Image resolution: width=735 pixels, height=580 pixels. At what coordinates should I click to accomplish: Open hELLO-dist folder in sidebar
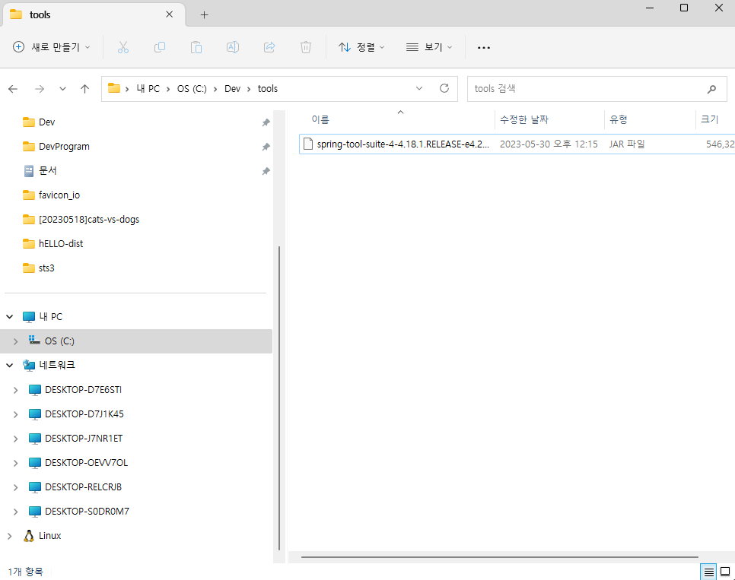[x=61, y=244]
